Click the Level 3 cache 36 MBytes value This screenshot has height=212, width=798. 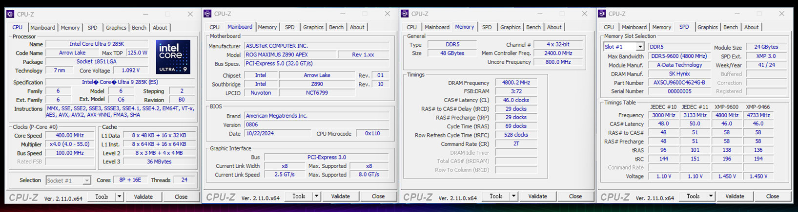coord(159,161)
